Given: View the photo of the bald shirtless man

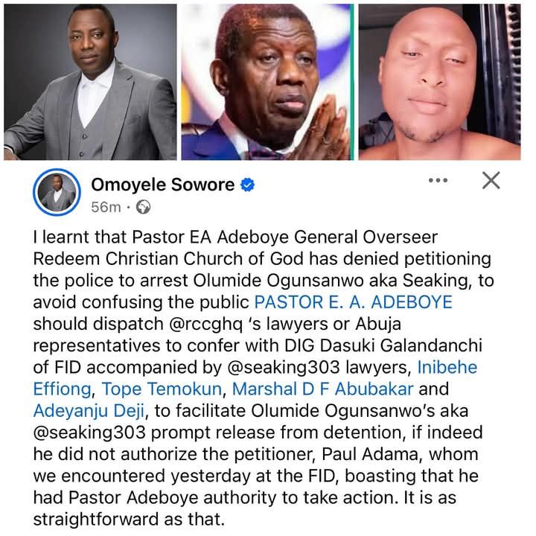Looking at the screenshot, I should [x=440, y=82].
